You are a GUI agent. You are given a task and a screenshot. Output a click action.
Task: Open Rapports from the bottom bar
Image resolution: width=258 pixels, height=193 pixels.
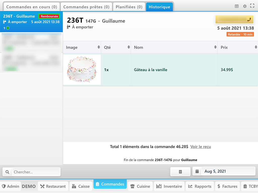(200, 186)
